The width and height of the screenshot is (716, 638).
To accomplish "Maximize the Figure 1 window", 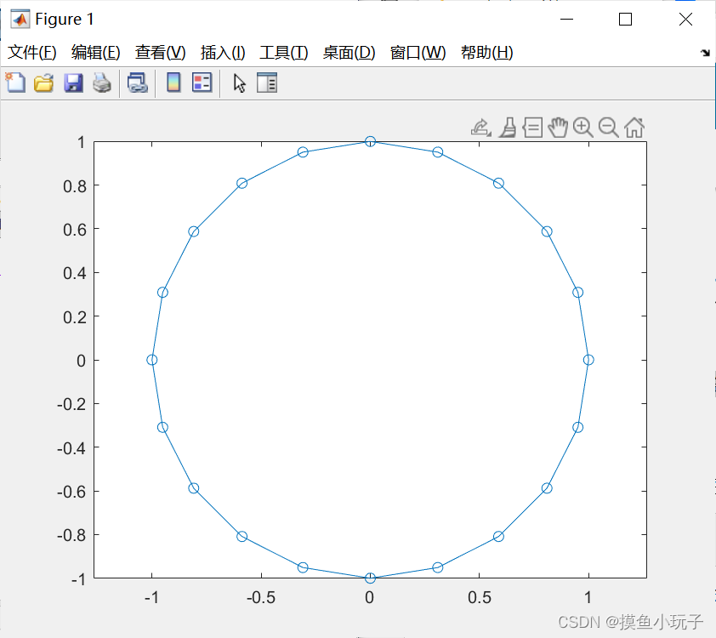I will pos(625,20).
